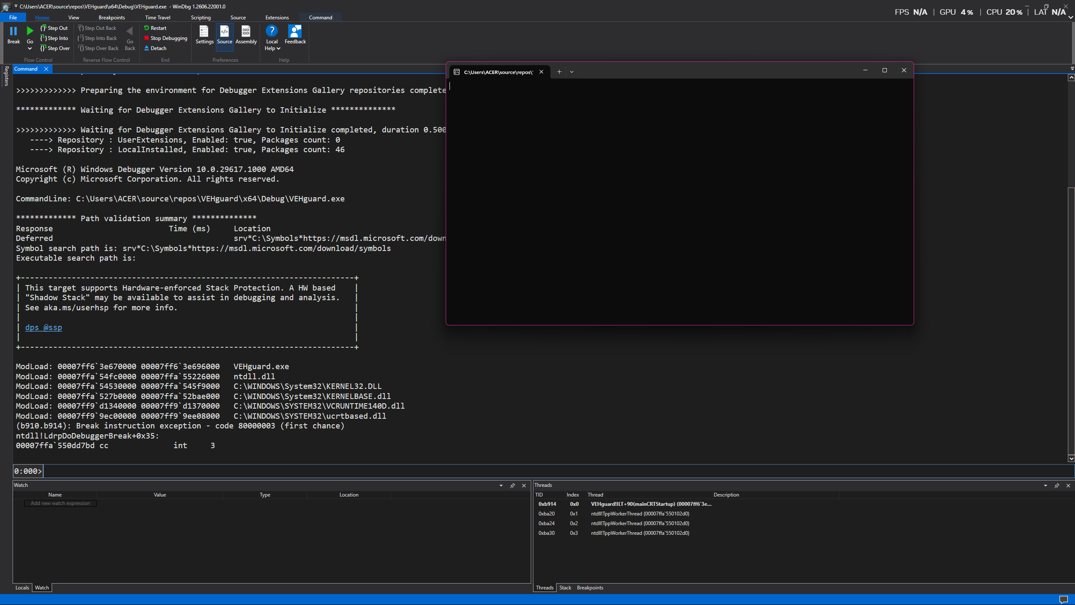
Task: Open the Extensions ribbon tab
Action: point(277,18)
